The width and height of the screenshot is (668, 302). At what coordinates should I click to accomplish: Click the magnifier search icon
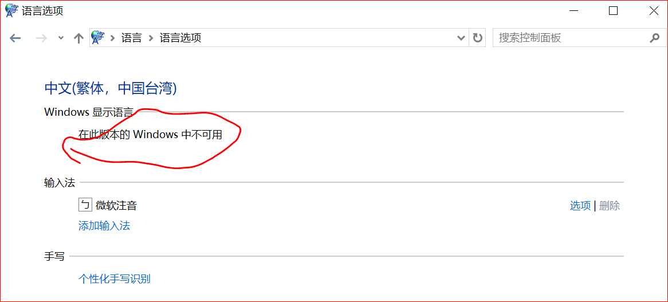(654, 38)
